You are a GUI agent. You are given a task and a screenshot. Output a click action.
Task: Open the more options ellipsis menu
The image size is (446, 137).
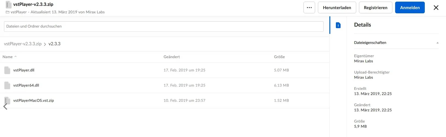click(x=309, y=8)
